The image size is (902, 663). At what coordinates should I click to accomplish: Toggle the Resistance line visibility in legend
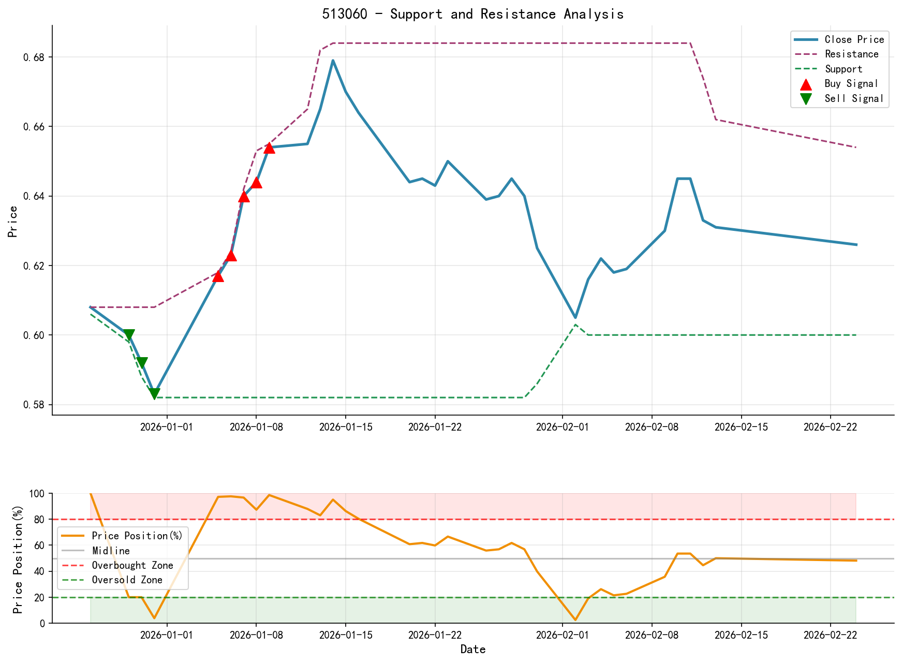[852, 54]
